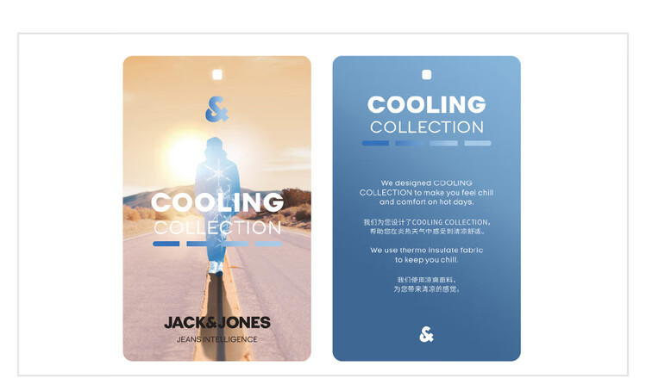Select the COOLING headline on the blue tag
This screenshot has height=378, width=646.
426,104
